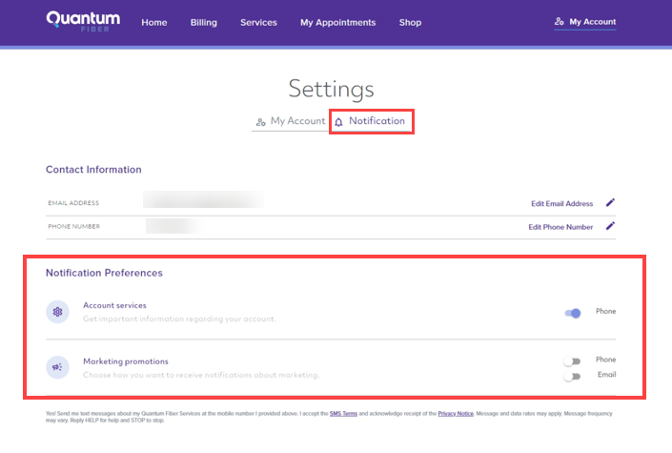672x453 pixels.
Task: Click Edit Phone Number link
Action: pyautogui.click(x=560, y=227)
